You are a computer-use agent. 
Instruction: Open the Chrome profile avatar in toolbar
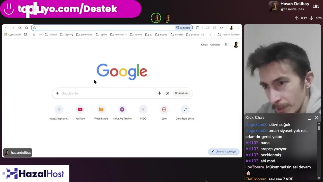point(231,28)
